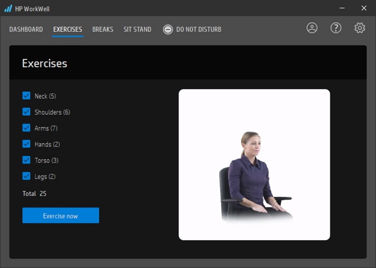The image size is (376, 268).
Task: Click the Do Not Disturb label
Action: point(199,29)
